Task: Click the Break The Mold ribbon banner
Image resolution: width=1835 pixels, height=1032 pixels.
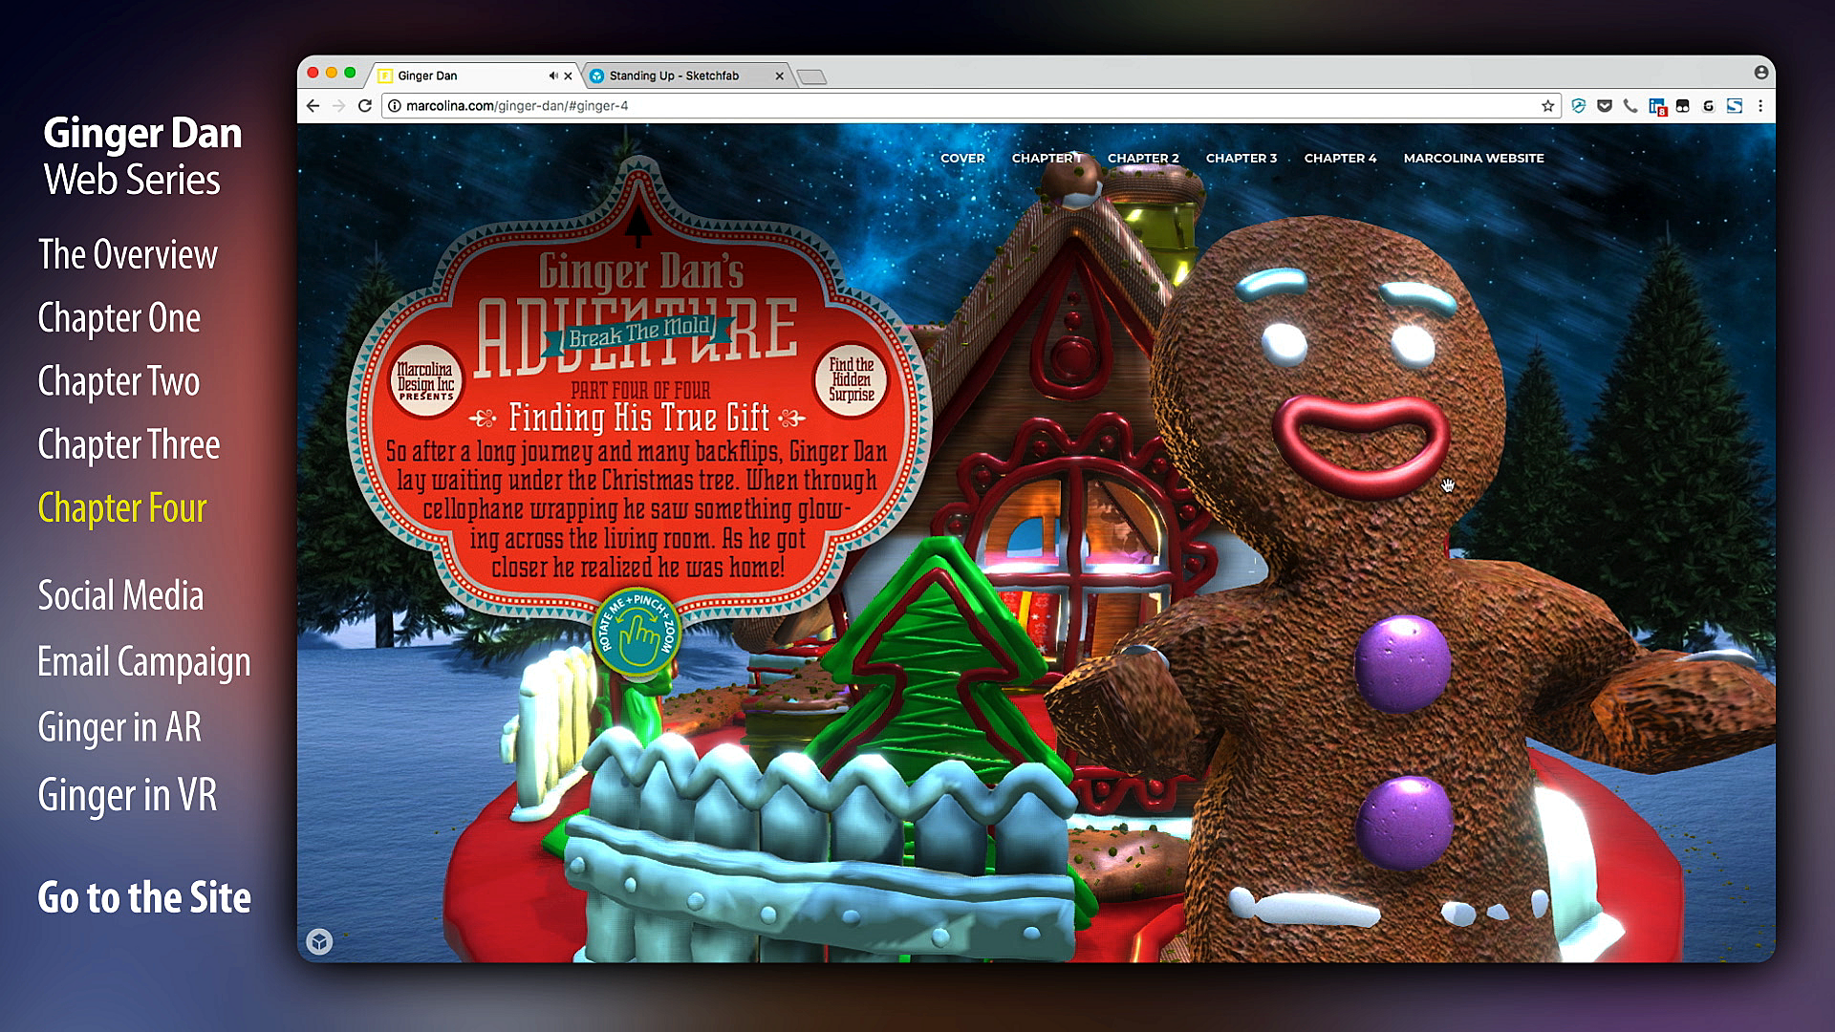Action: click(638, 333)
